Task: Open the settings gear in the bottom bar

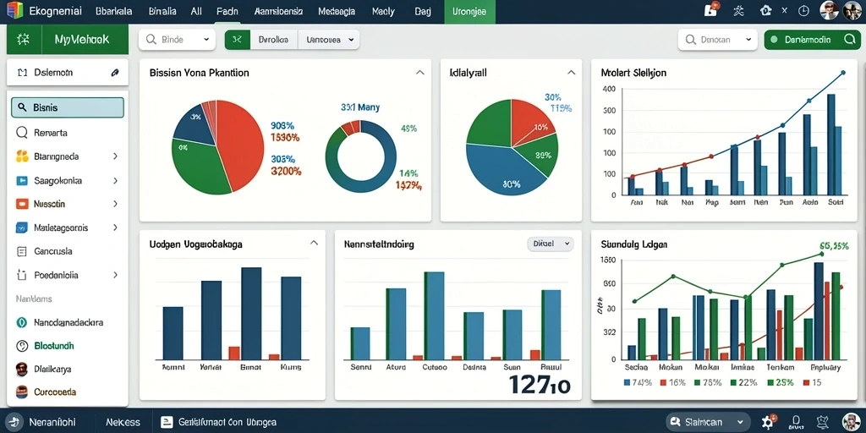Action: coord(767,423)
